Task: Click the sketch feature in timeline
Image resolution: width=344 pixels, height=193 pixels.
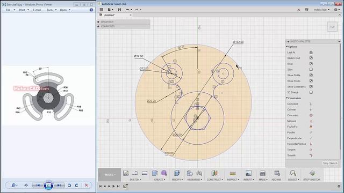Action: click(x=125, y=187)
